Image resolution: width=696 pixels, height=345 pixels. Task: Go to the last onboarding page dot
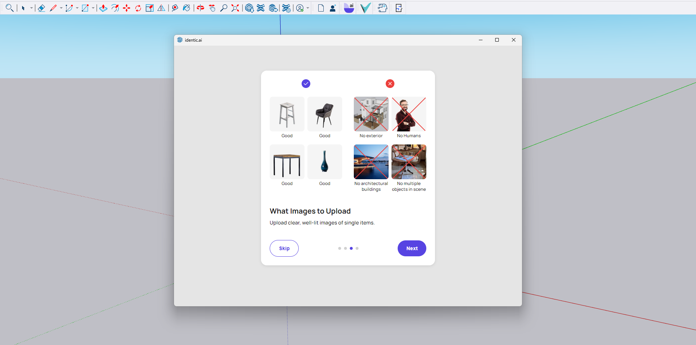pyautogui.click(x=357, y=248)
